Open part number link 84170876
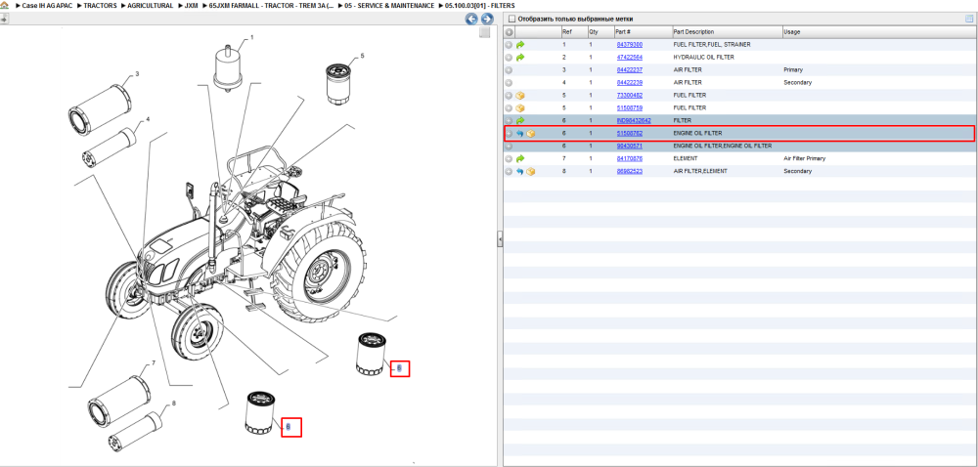The image size is (978, 467). tap(629, 158)
